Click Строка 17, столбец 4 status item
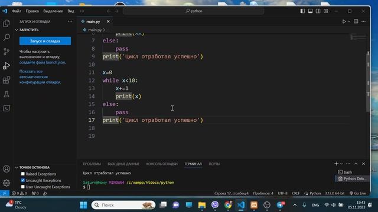 click(231, 193)
